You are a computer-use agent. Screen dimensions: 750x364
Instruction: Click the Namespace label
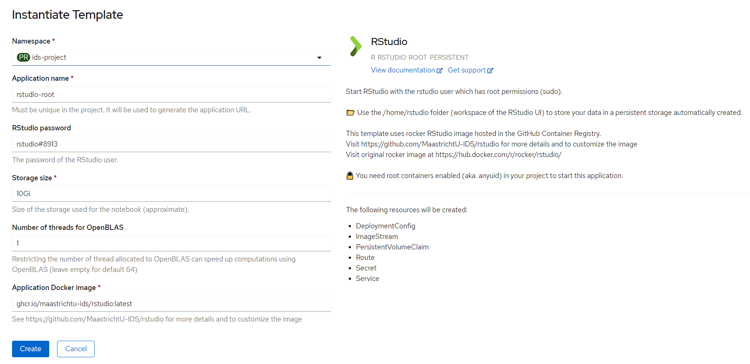click(x=31, y=41)
